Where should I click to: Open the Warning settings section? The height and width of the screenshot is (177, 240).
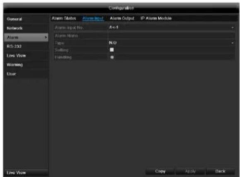[26, 64]
